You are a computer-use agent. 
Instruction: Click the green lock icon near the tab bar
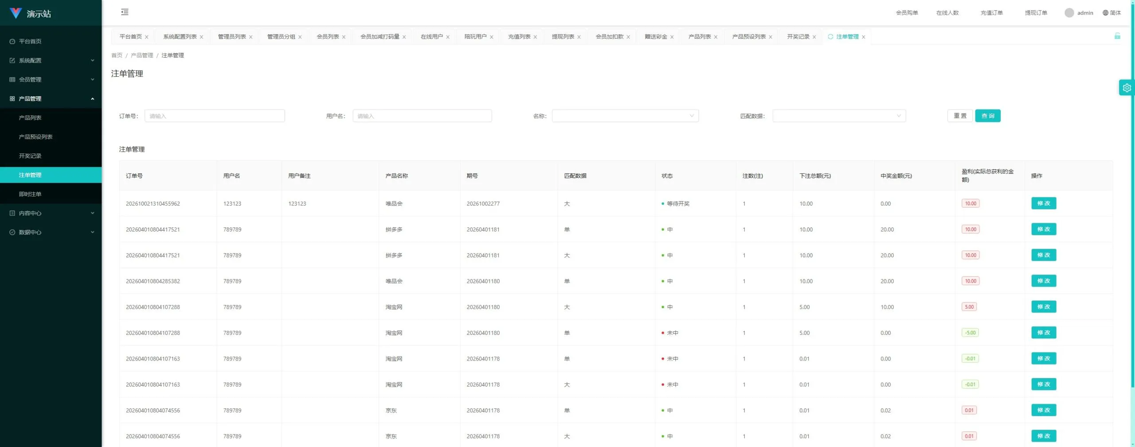[x=1117, y=36]
